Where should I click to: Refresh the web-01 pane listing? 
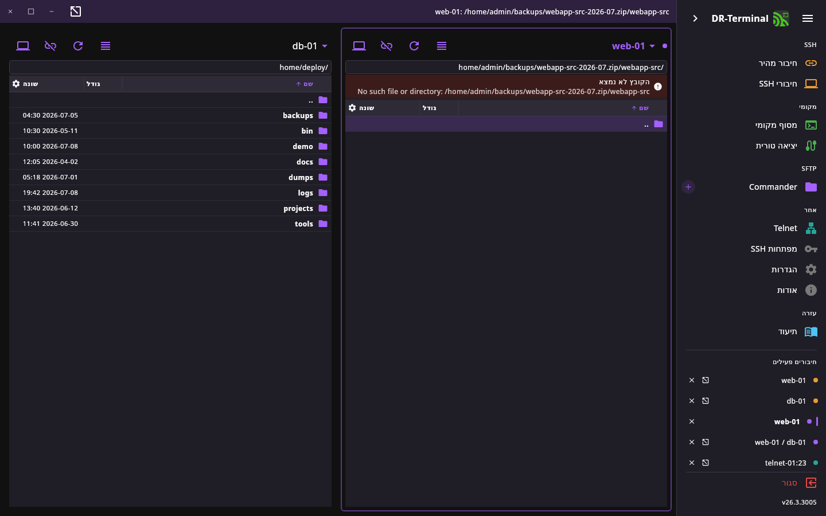[414, 46]
